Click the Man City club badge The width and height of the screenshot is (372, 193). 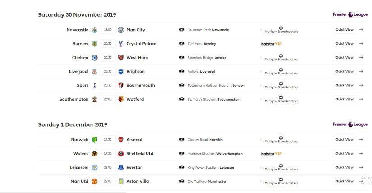tap(121, 30)
